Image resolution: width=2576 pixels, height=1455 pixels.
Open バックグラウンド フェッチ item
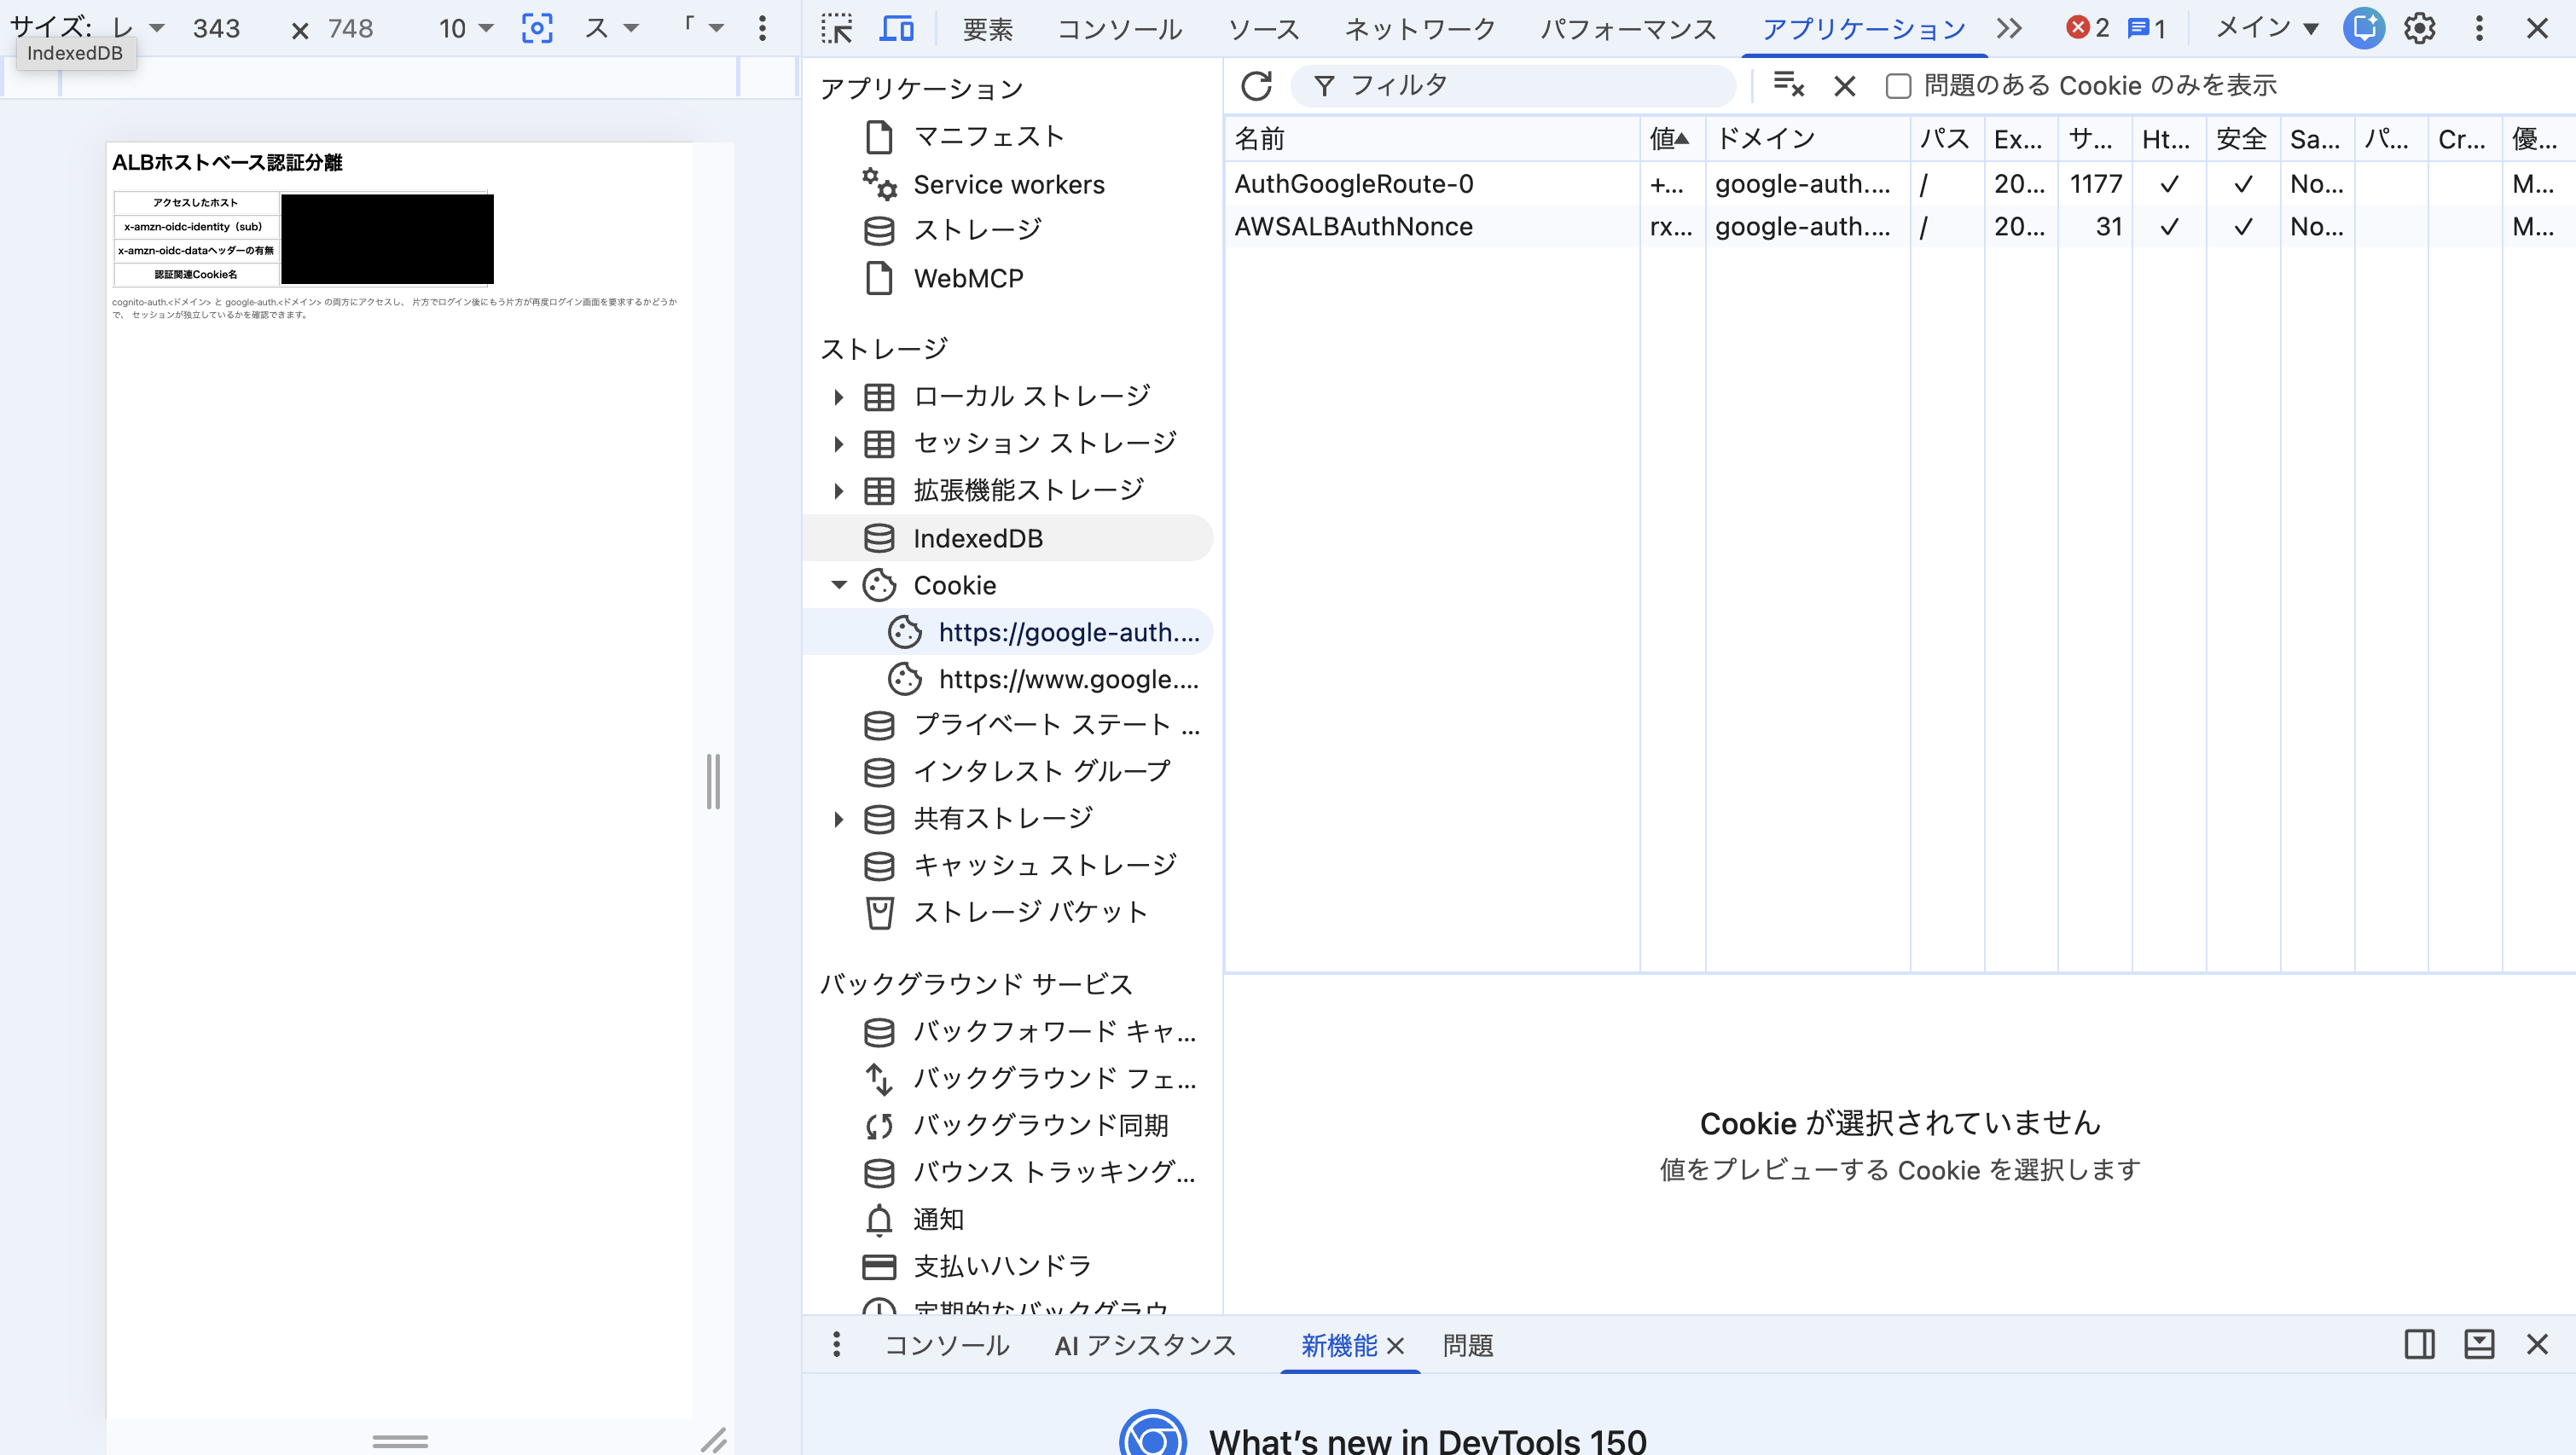pos(1008,1079)
